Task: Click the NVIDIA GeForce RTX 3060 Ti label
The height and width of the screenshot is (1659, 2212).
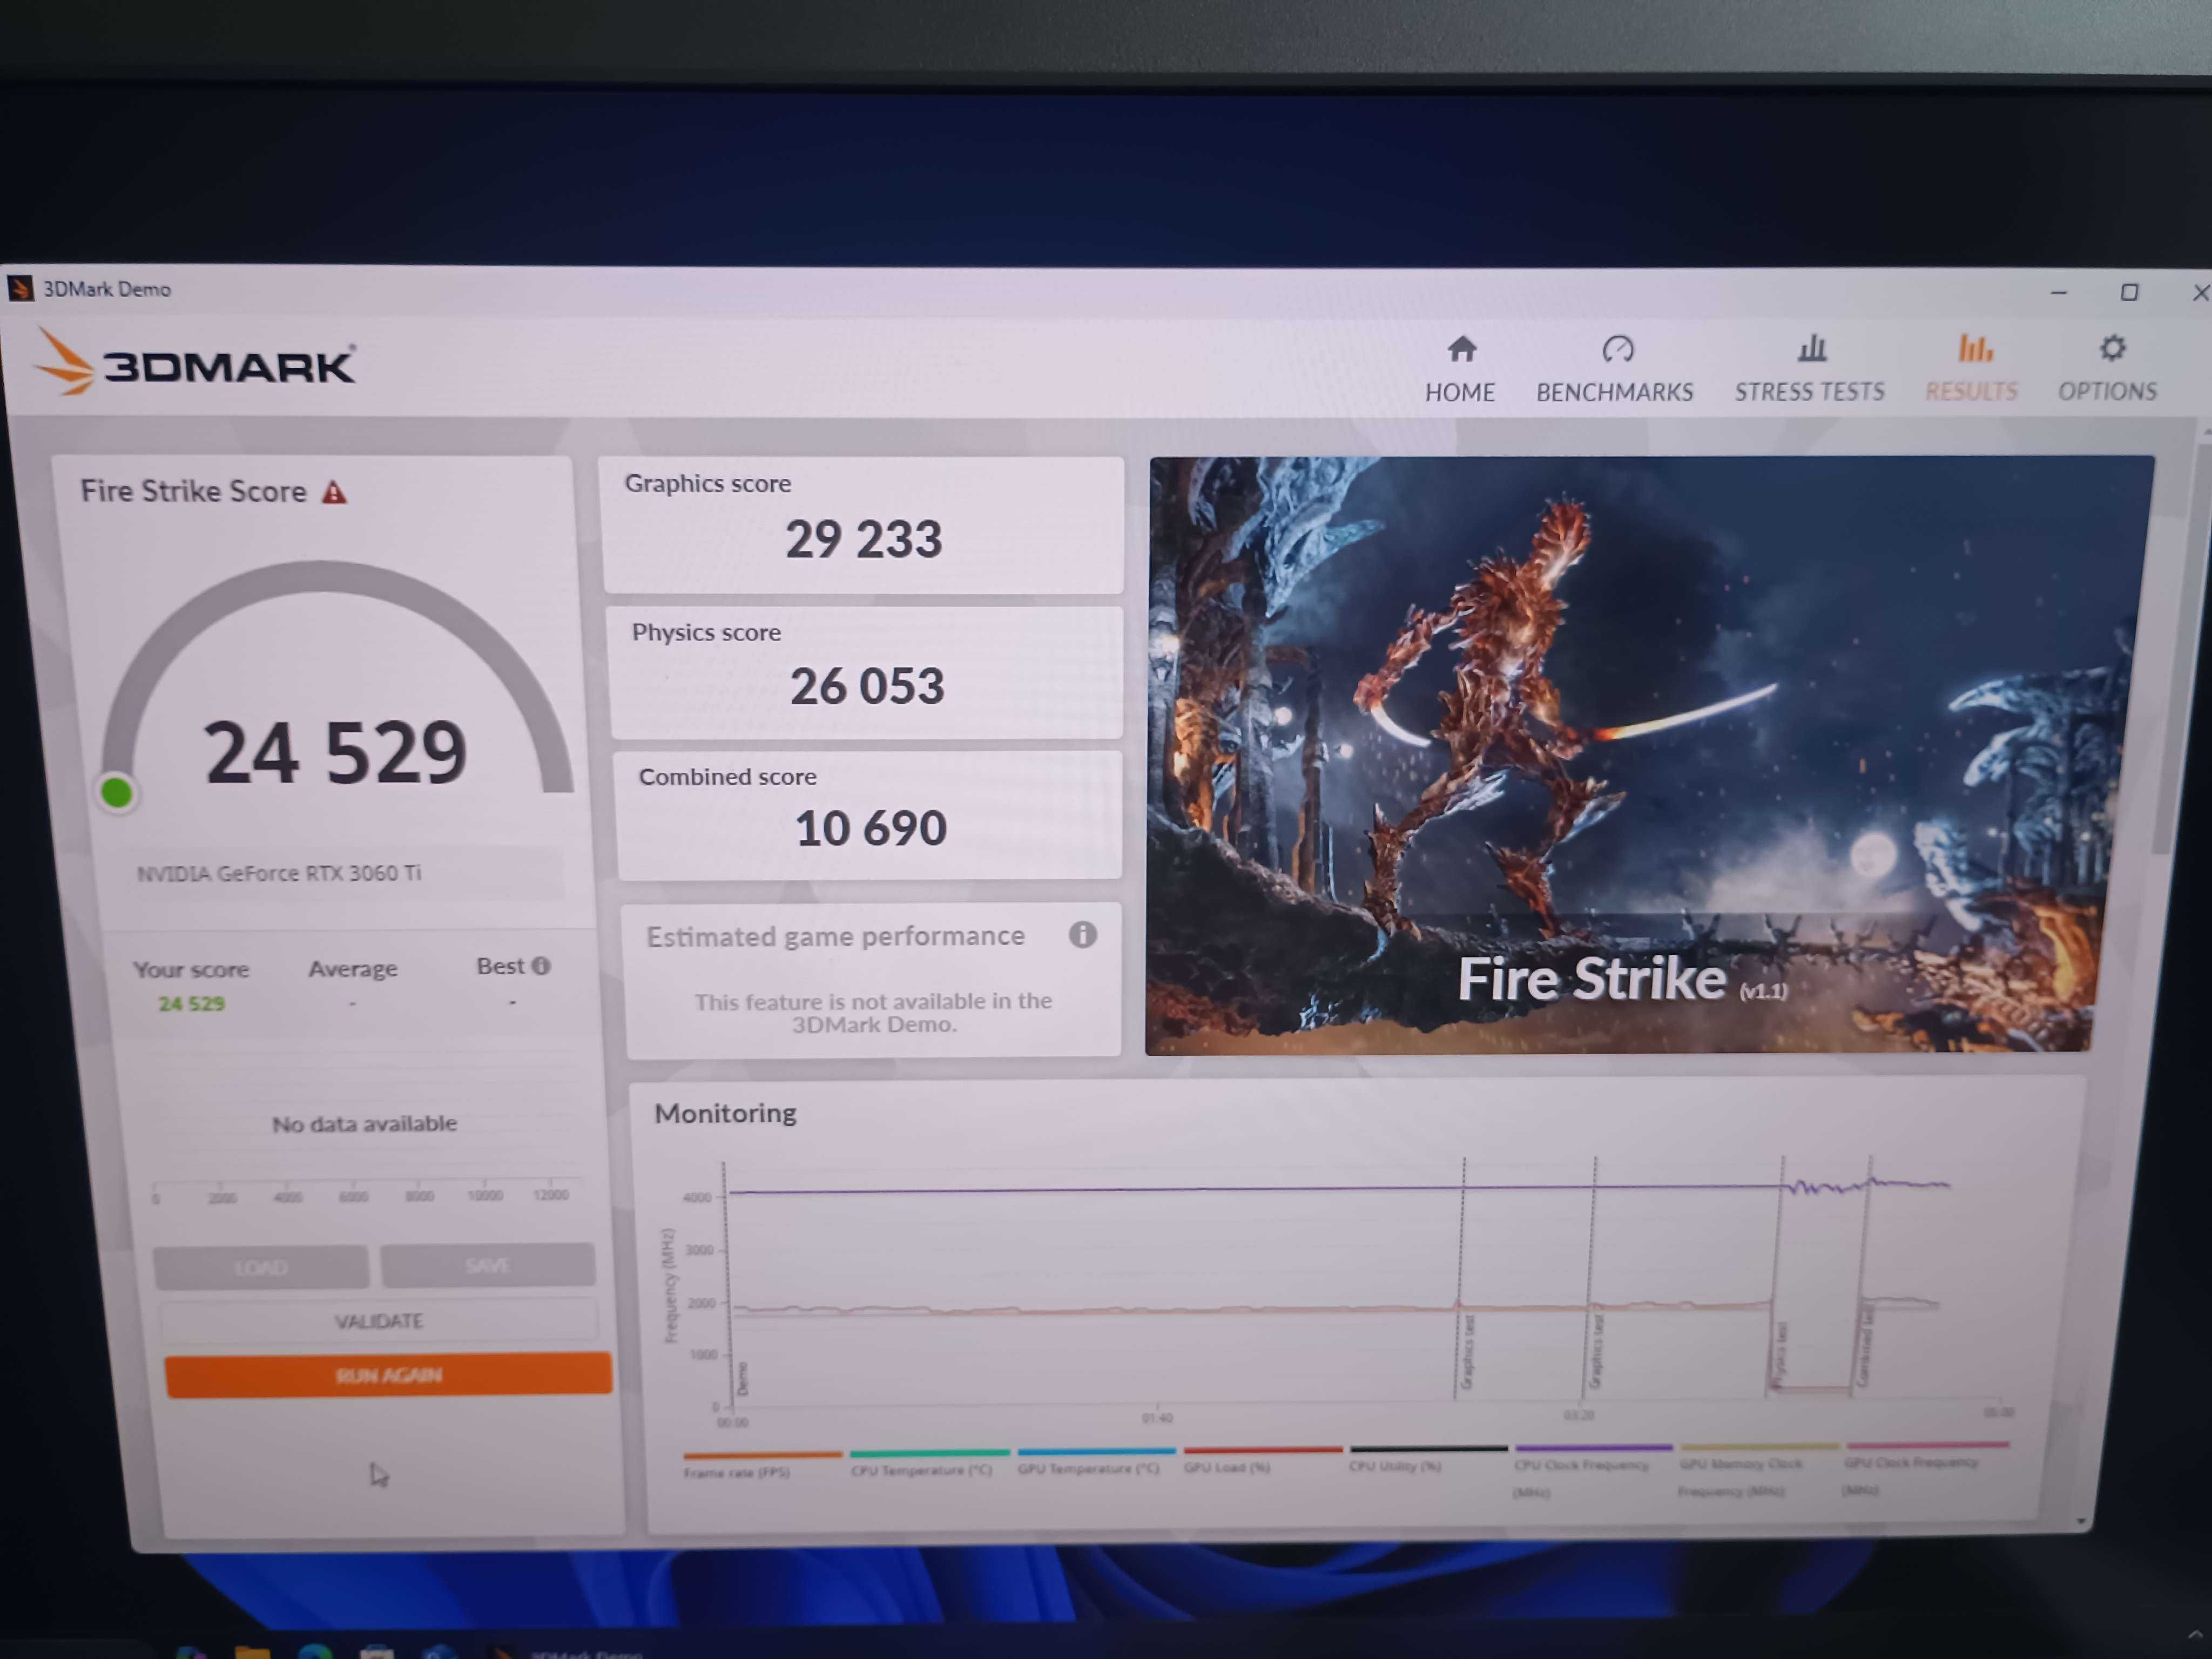Action: pyautogui.click(x=279, y=874)
